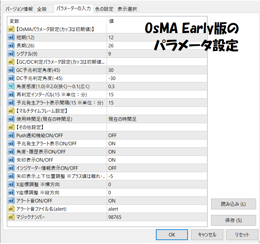
Task: Edit the 角度感度 value 0.3
Action: point(157,87)
